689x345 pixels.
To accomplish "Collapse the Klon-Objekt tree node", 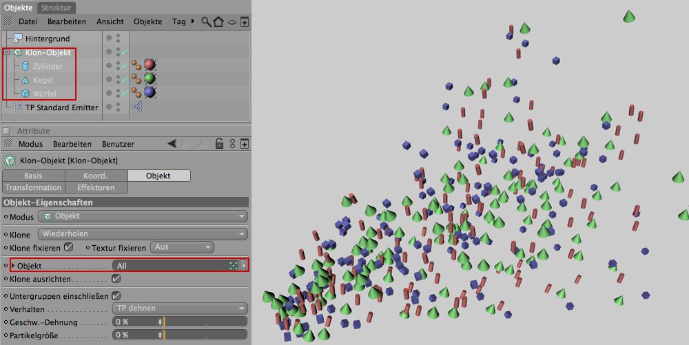I will [6, 52].
